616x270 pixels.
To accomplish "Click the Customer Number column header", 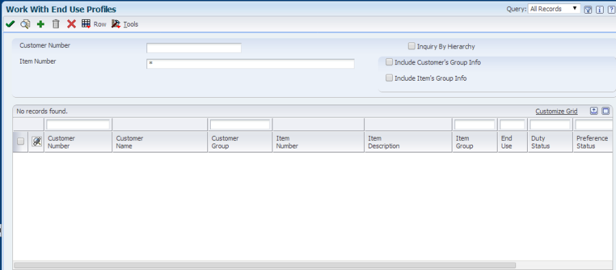I will [78, 142].
